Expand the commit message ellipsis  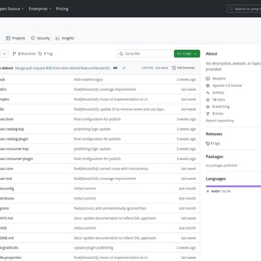click(x=115, y=68)
